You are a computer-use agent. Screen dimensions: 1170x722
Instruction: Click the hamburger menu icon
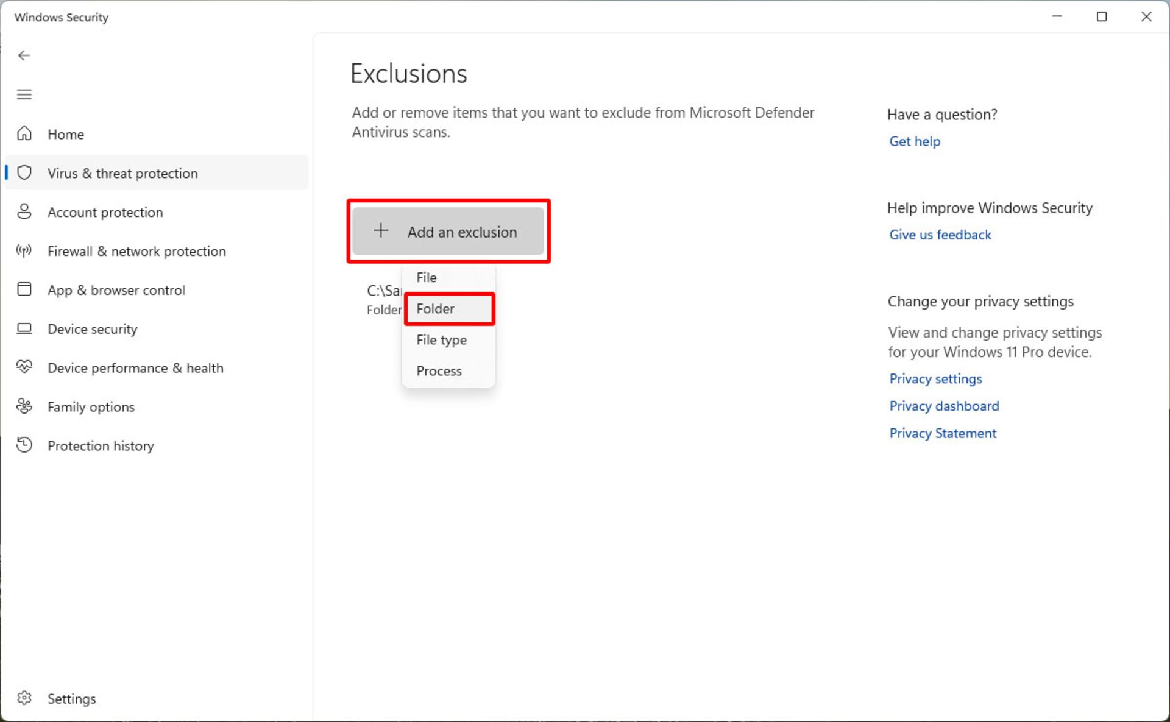[24, 94]
